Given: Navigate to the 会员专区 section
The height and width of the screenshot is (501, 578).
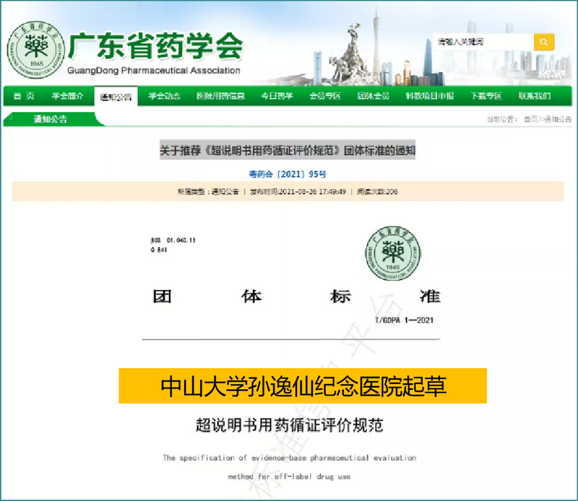Looking at the screenshot, I should pyautogui.click(x=324, y=96).
